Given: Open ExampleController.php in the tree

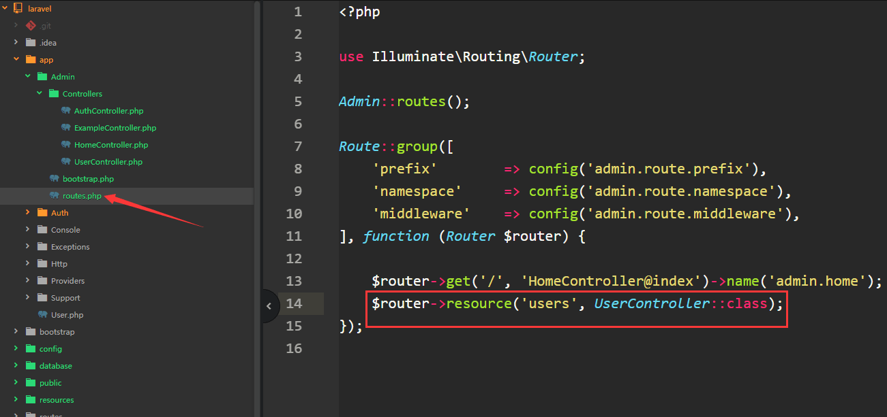Looking at the screenshot, I should click(x=115, y=128).
